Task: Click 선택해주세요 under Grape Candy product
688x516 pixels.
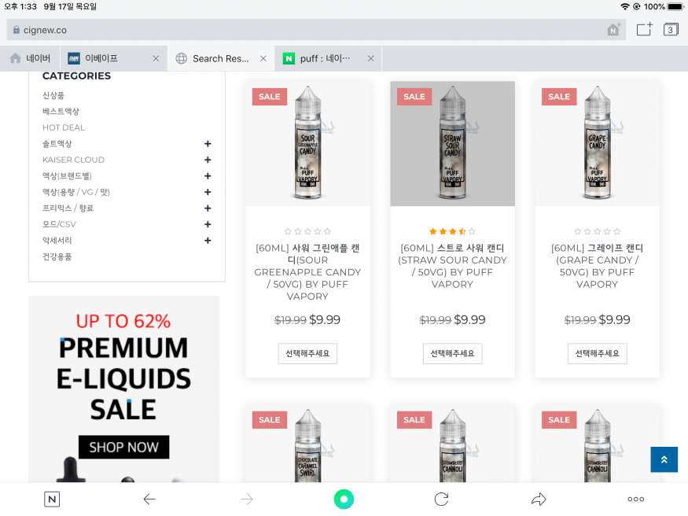Action: point(597,354)
